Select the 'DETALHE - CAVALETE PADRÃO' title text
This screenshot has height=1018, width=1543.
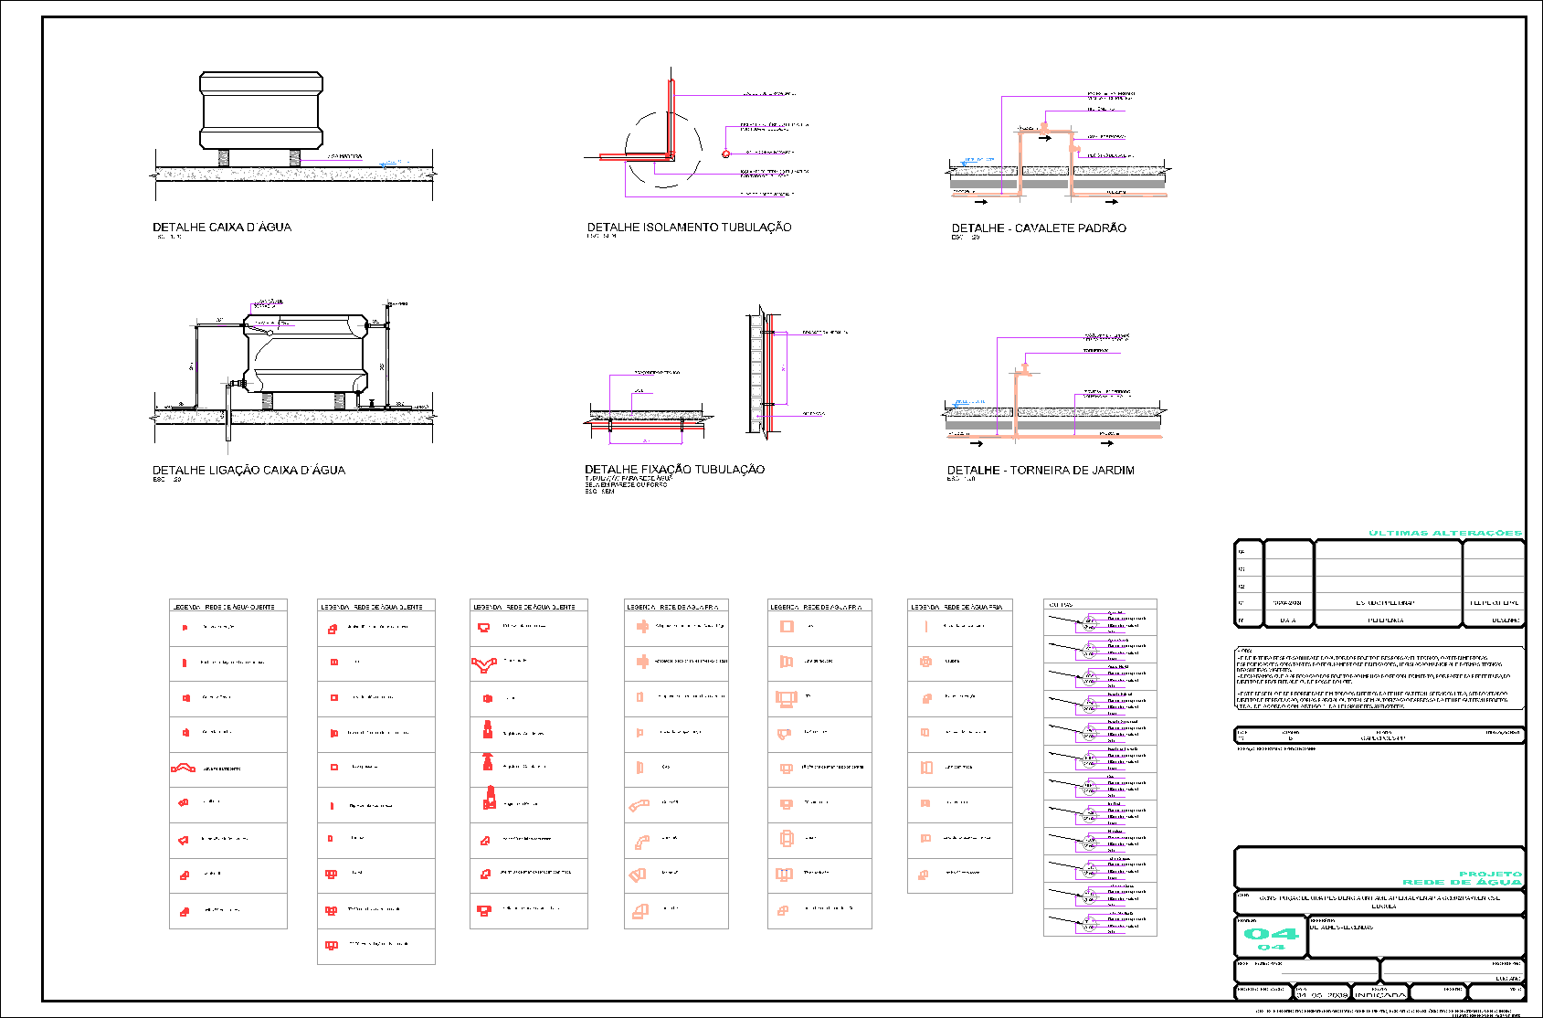point(1039,228)
